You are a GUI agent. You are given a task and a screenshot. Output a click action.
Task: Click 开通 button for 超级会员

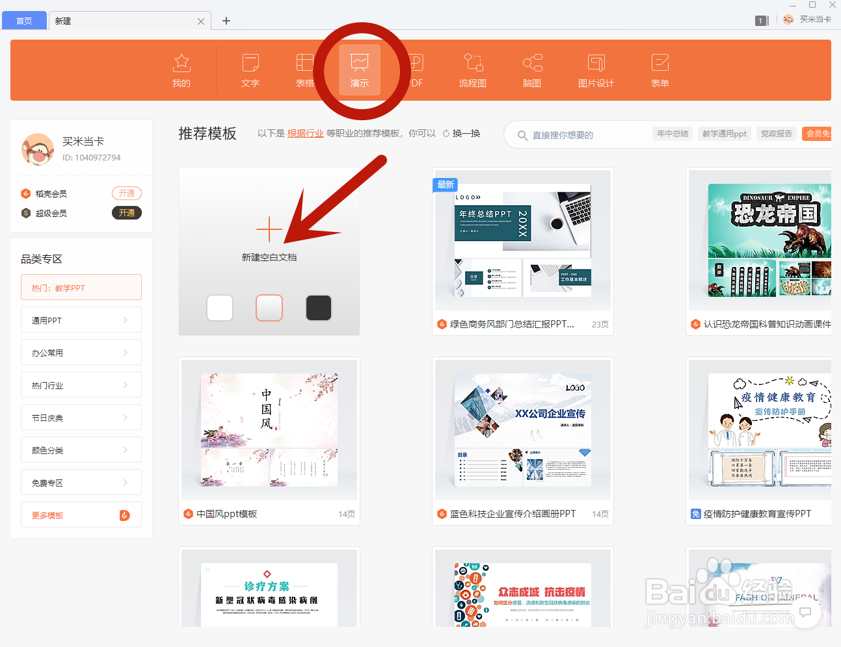click(x=127, y=212)
